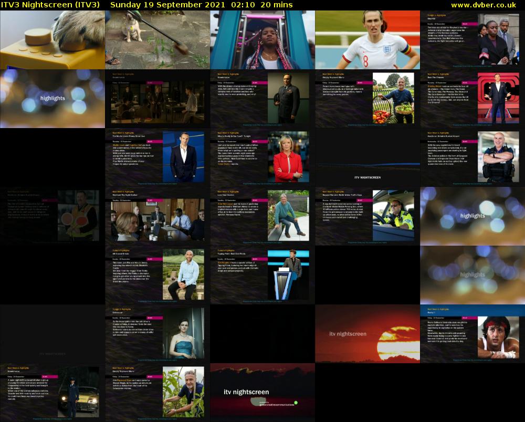Viewport: 525px width, 422px height.
Task: Open Grantchester dark restaurant scene card
Action: [157, 99]
